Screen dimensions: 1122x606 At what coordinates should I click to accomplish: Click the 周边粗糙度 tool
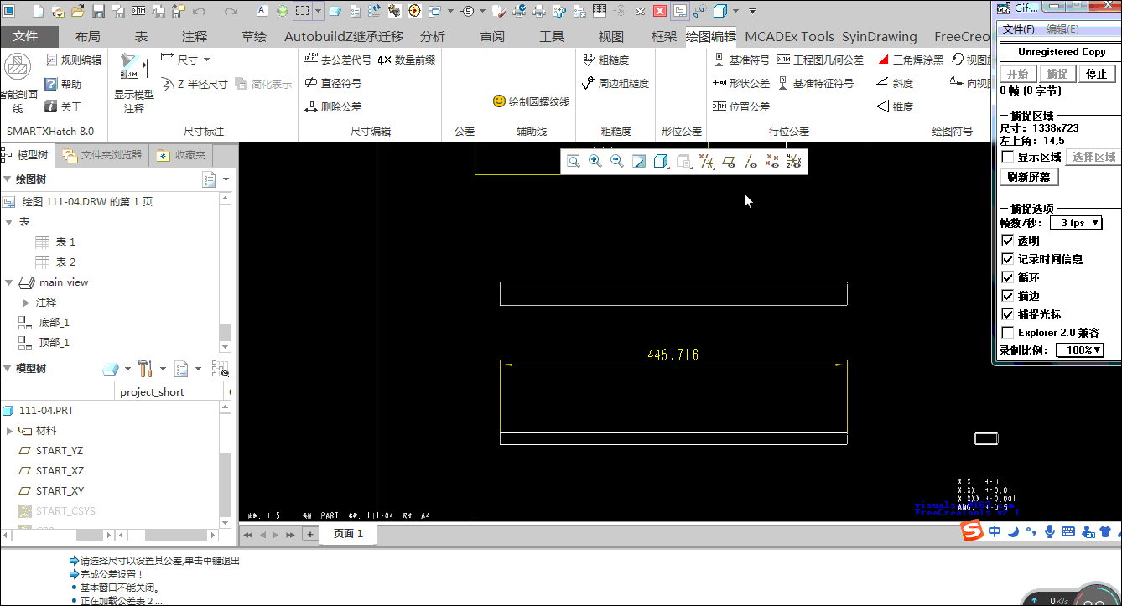(615, 84)
